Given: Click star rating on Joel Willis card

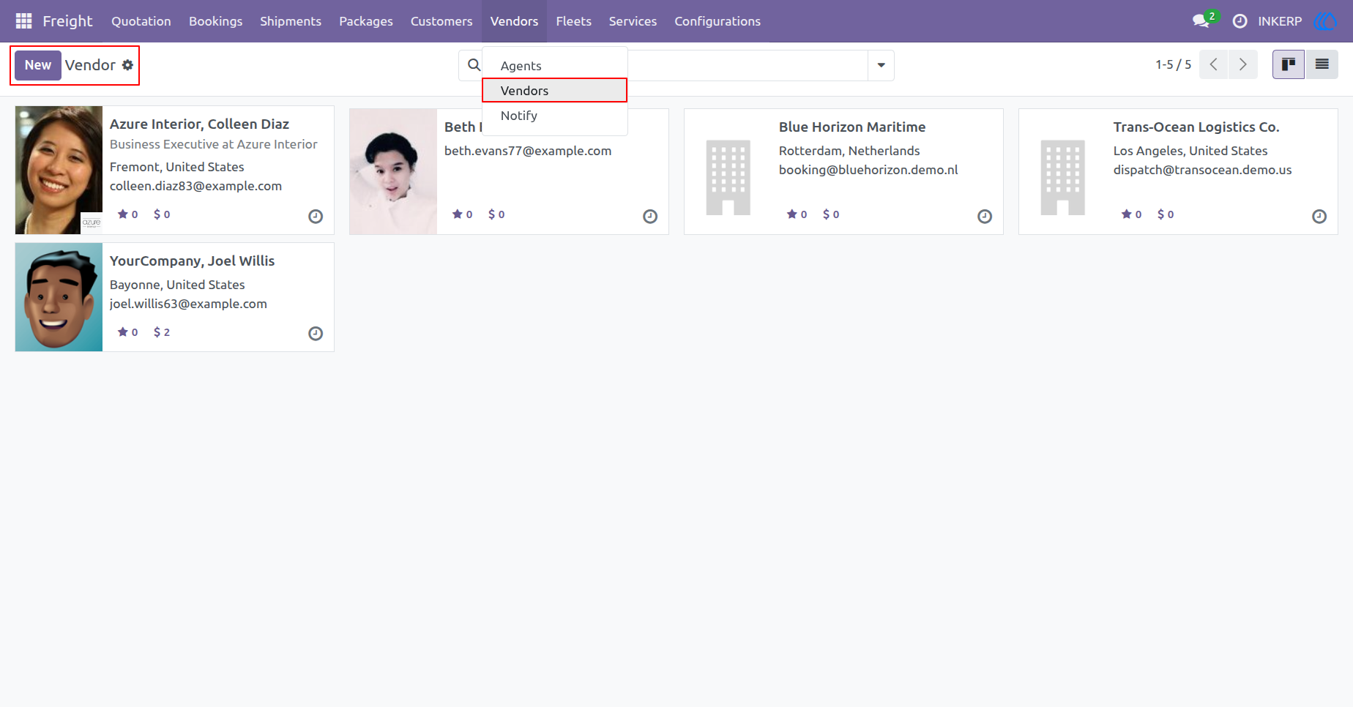Looking at the screenshot, I should point(128,332).
